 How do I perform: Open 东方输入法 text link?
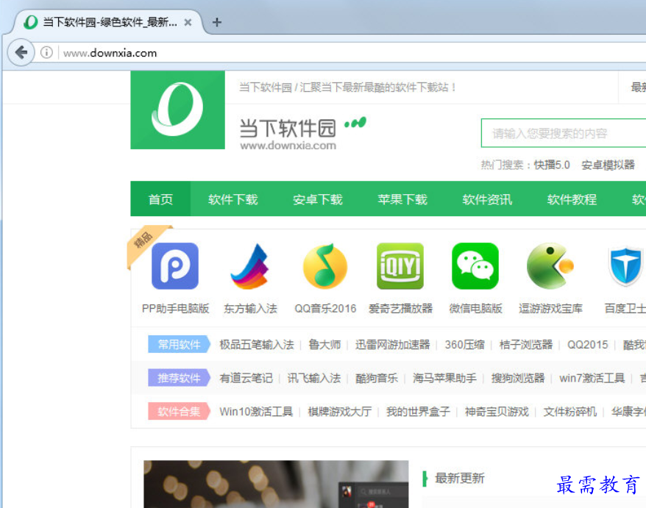(250, 308)
